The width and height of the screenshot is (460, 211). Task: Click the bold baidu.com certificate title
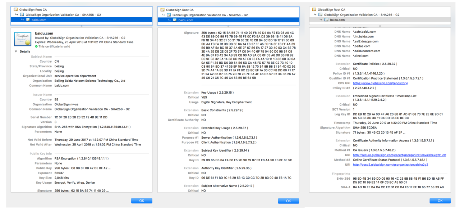point(44,33)
